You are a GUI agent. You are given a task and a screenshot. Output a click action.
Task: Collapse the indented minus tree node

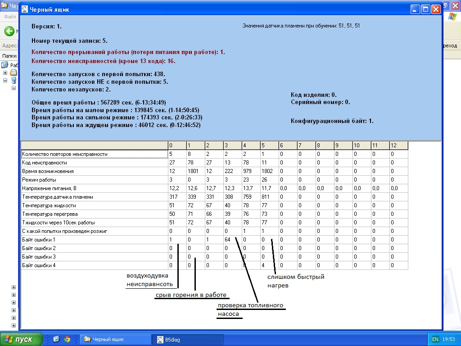14,88
